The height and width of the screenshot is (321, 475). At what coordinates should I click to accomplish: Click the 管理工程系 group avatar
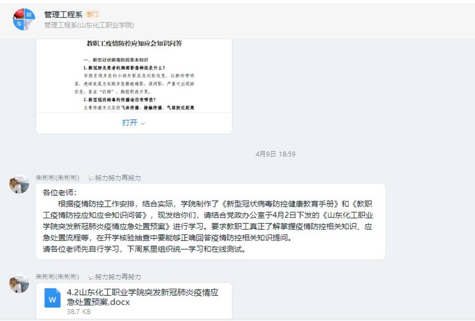[24, 20]
